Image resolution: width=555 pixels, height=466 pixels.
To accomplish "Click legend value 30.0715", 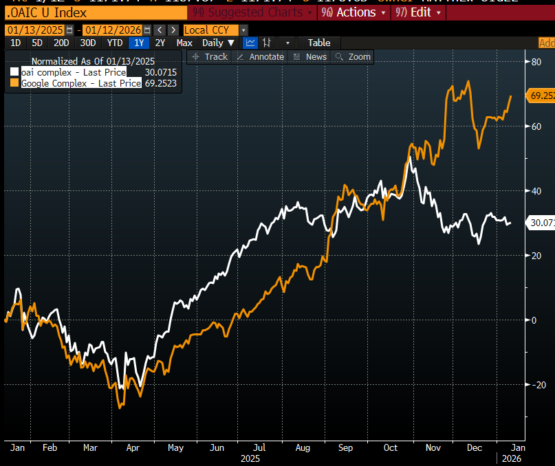I will [161, 72].
